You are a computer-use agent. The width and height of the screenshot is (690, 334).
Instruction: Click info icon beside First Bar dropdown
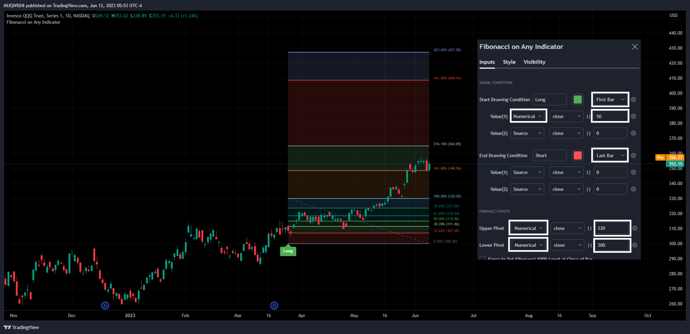(x=633, y=100)
